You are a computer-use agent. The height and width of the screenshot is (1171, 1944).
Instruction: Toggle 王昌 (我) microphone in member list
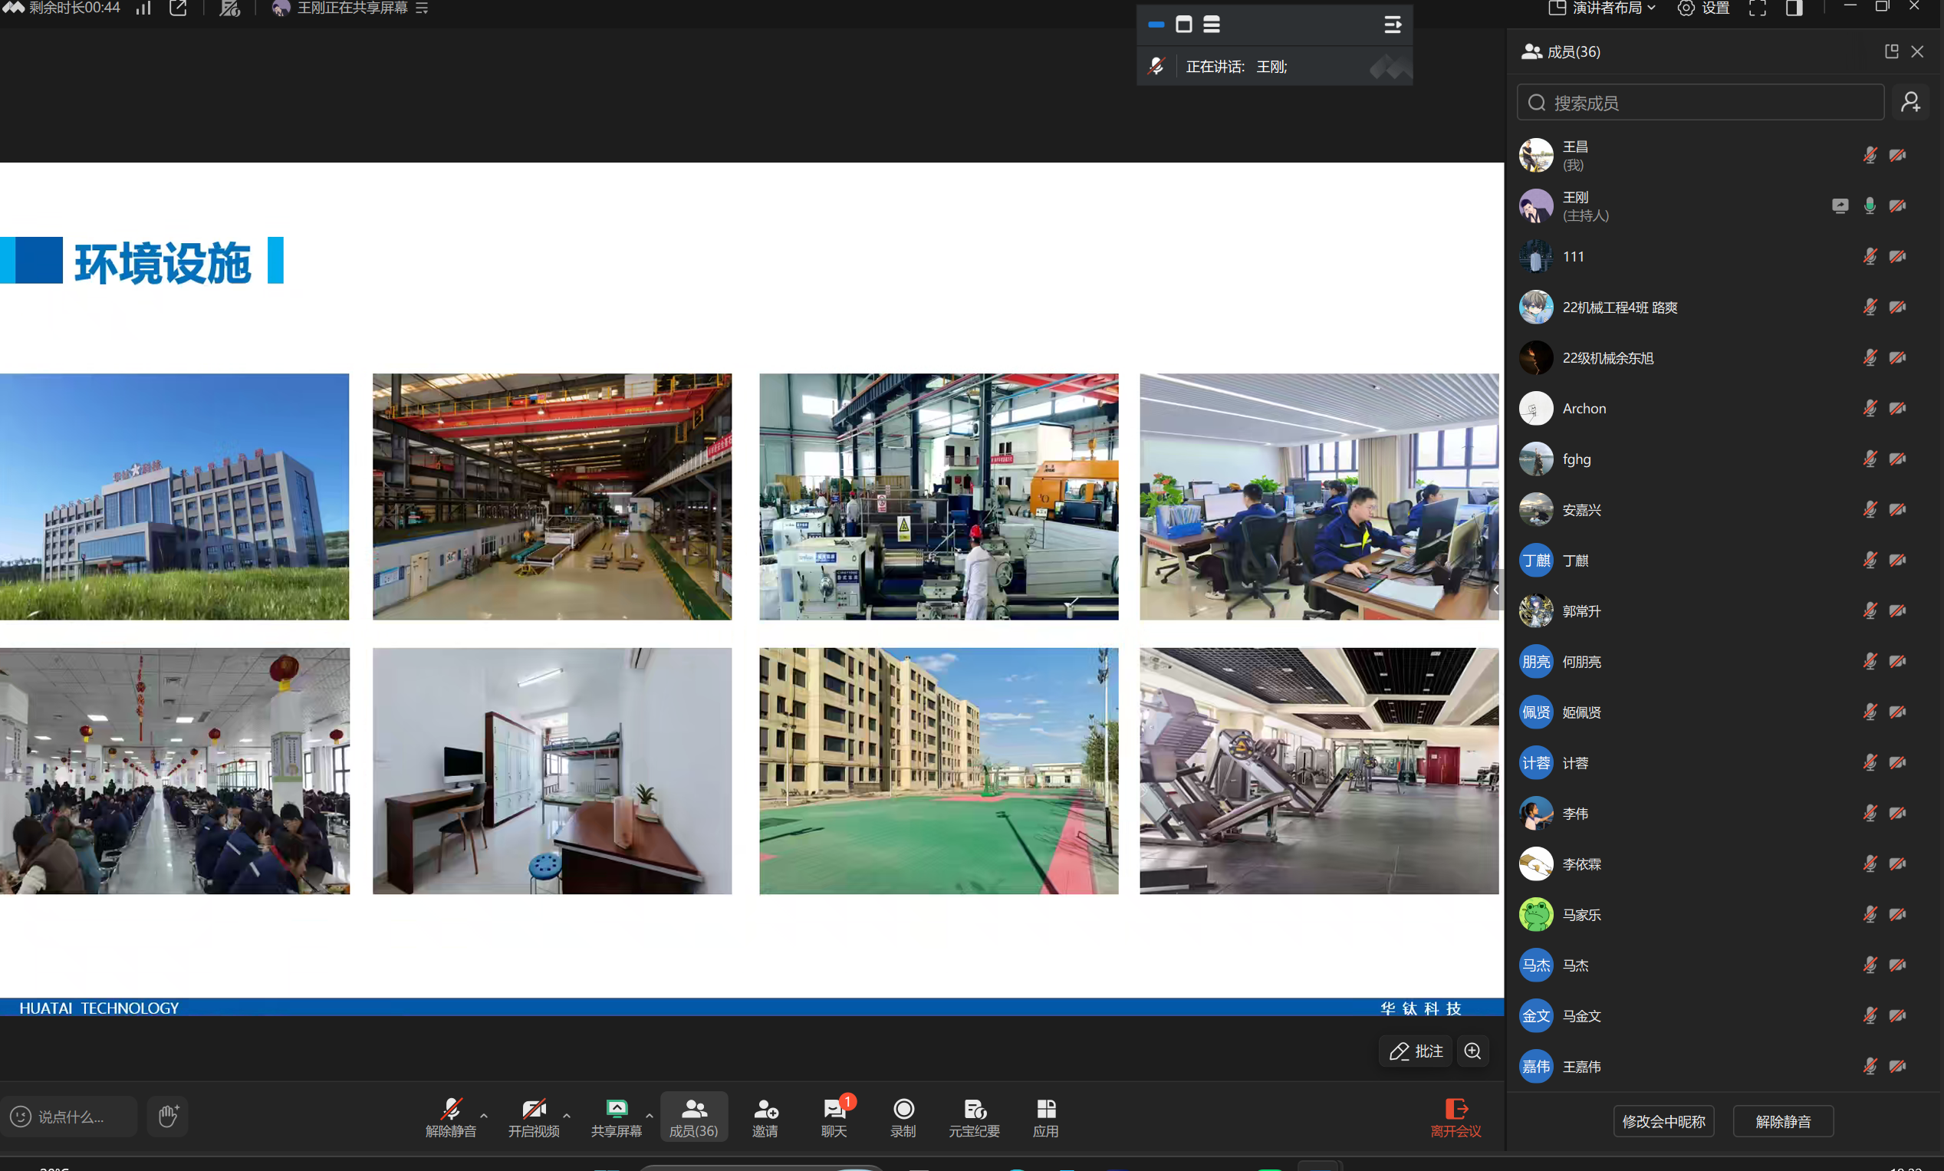[1869, 156]
